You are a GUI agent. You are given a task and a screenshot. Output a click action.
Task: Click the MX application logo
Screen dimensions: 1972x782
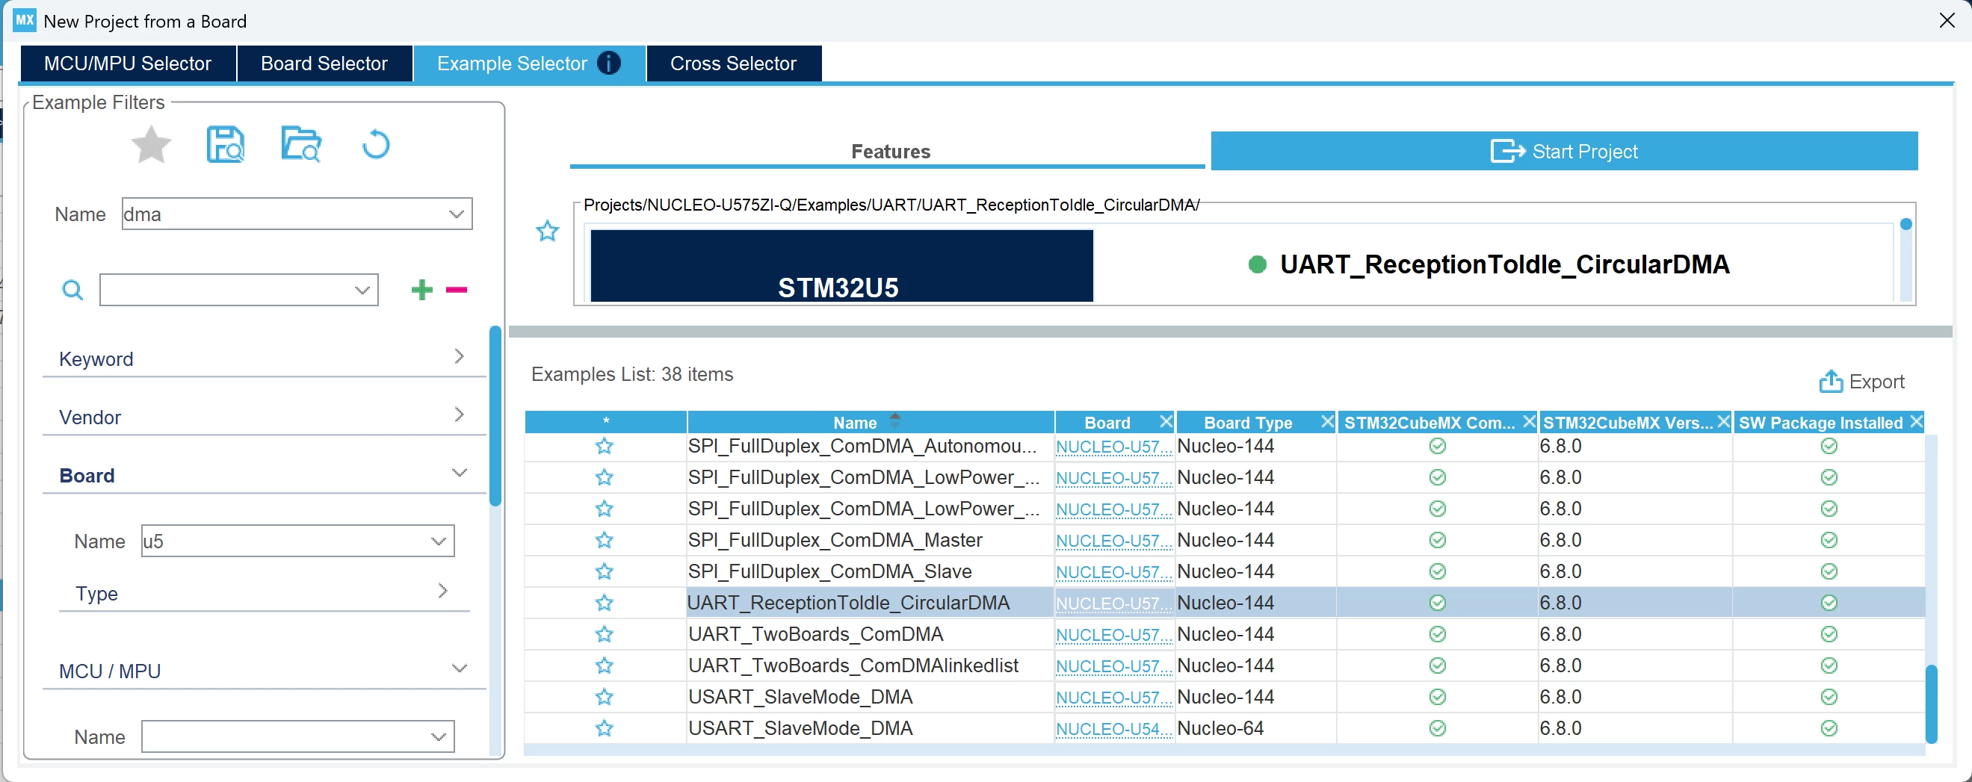pos(25,20)
